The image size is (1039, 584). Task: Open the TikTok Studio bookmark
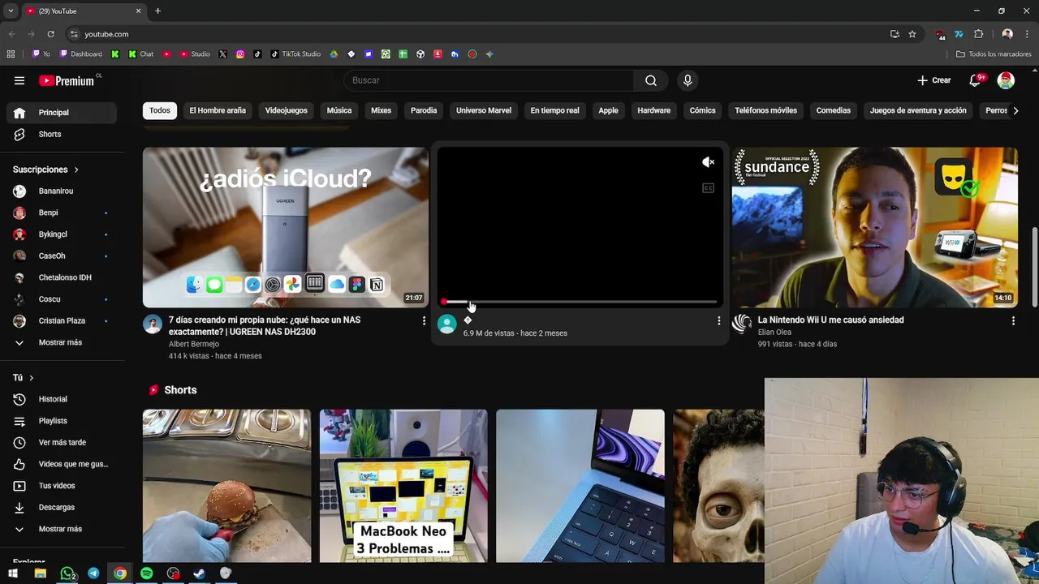[295, 54]
